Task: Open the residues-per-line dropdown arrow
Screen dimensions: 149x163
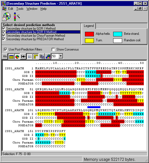Action: point(61,56)
